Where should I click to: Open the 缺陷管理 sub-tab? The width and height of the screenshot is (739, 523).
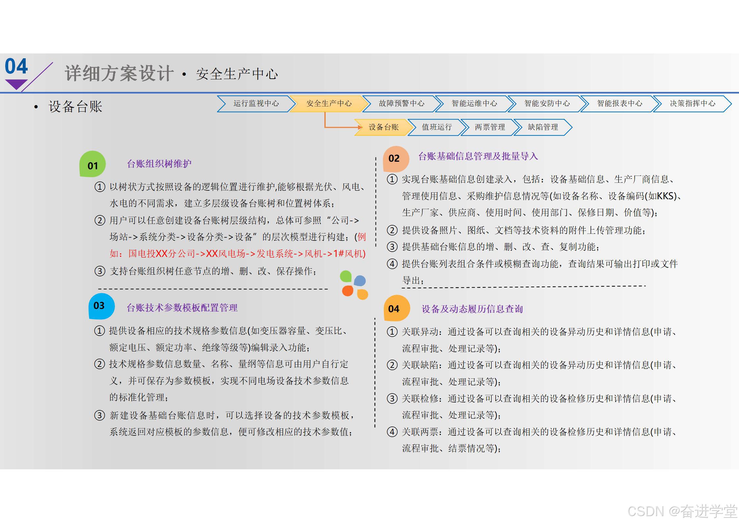click(542, 127)
